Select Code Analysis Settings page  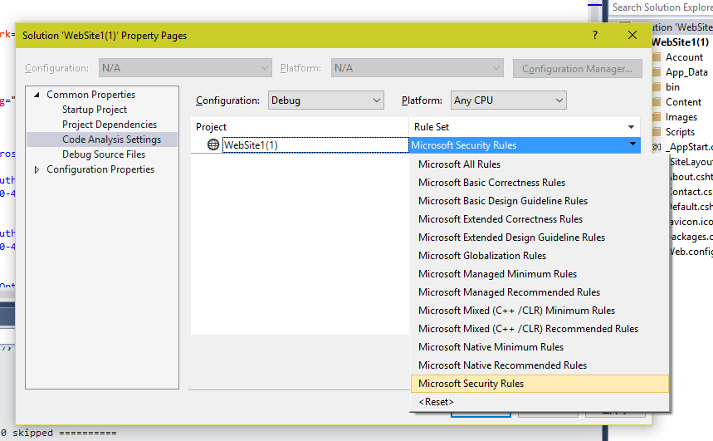(111, 140)
